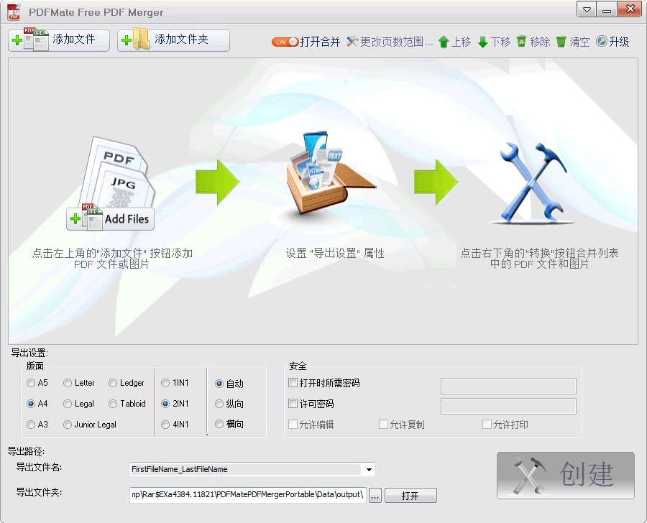Choose 1IN1 layout option
647x523 pixels.
pyautogui.click(x=165, y=383)
